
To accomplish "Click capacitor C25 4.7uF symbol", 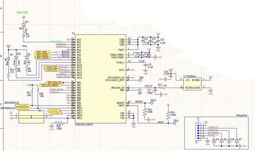I will (x=145, y=65).
